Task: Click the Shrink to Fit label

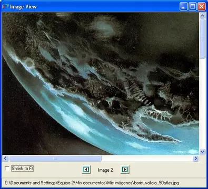Action: pyautogui.click(x=23, y=169)
